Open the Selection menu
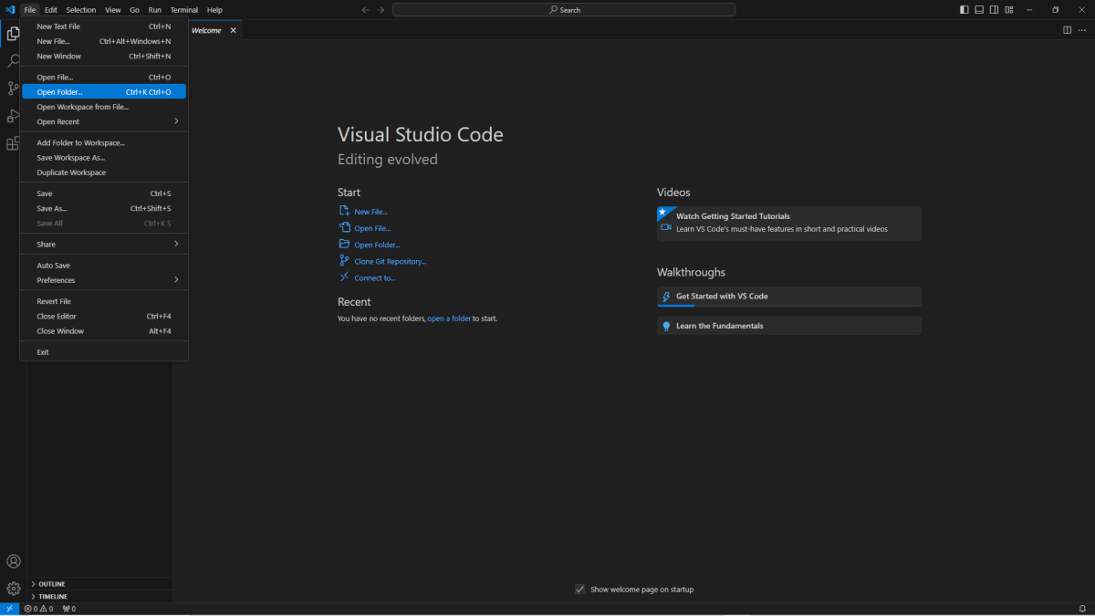This screenshot has width=1095, height=616. click(81, 10)
